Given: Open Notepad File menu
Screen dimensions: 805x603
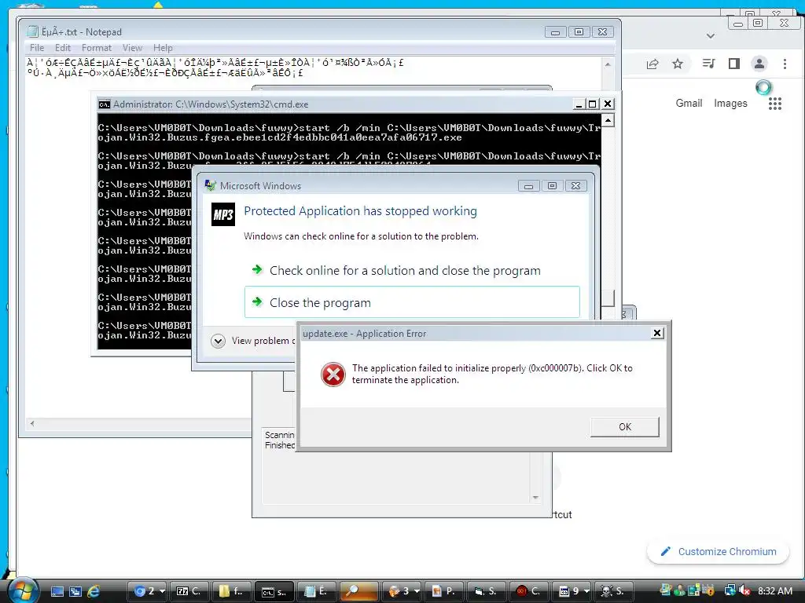Looking at the screenshot, I should click(x=37, y=48).
